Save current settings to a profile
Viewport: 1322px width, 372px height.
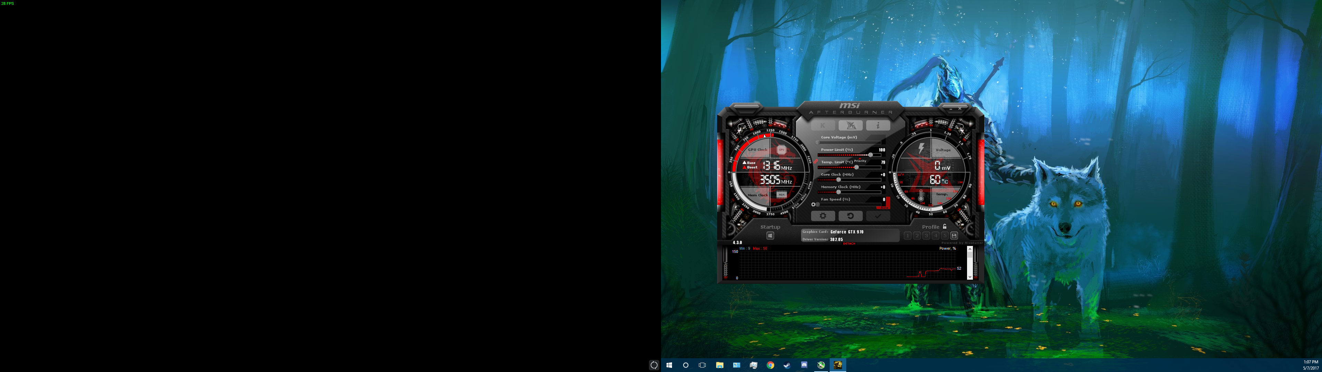click(x=954, y=236)
